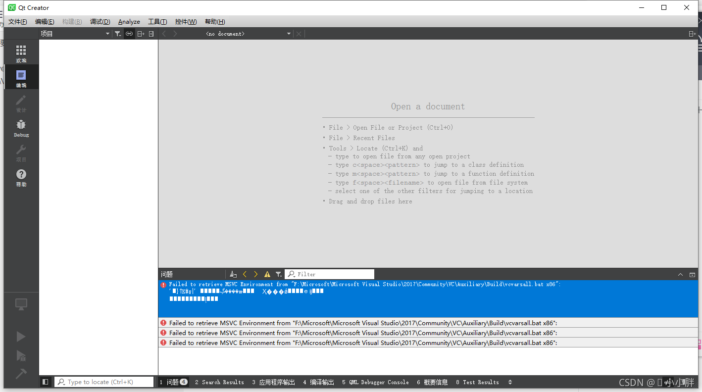Screen dimensions: 702x392
Task: Click the kit selector monitor icon
Action: point(21,304)
